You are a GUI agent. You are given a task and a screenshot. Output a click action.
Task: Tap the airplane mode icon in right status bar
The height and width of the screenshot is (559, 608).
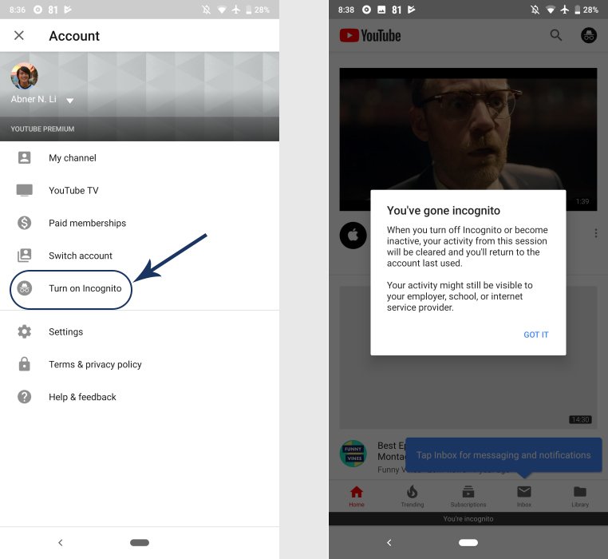[565, 10]
